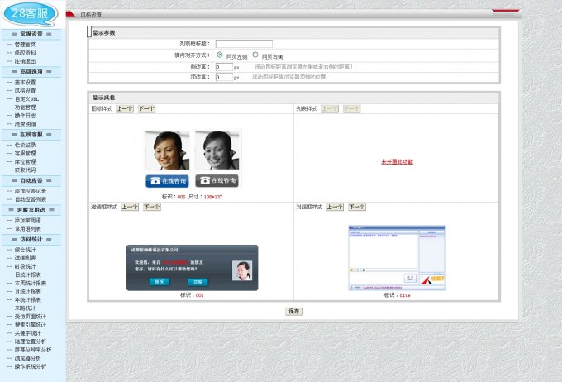Screen dimensions: 562x382
Task: Open 常用语列表 in the sidebar
Action: point(27,228)
